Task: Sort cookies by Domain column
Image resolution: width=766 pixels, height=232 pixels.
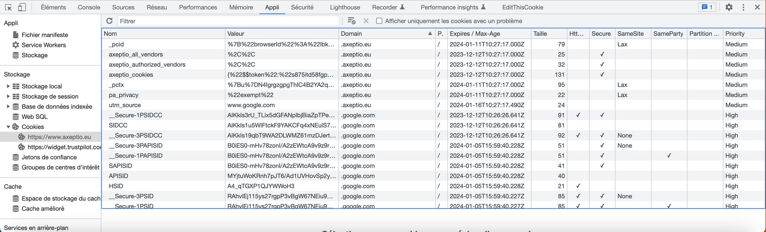Action: [387, 34]
